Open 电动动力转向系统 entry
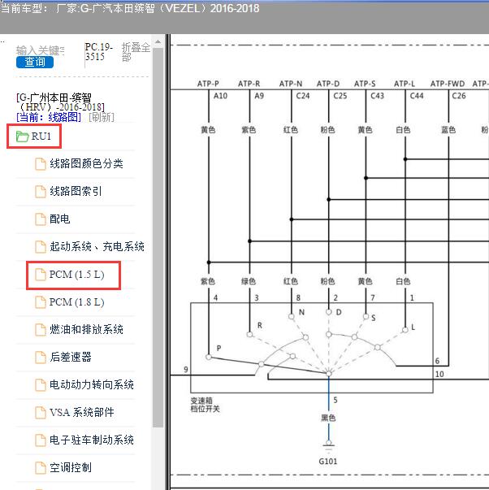Screen dimensions: 489x490 pyautogui.click(x=92, y=384)
